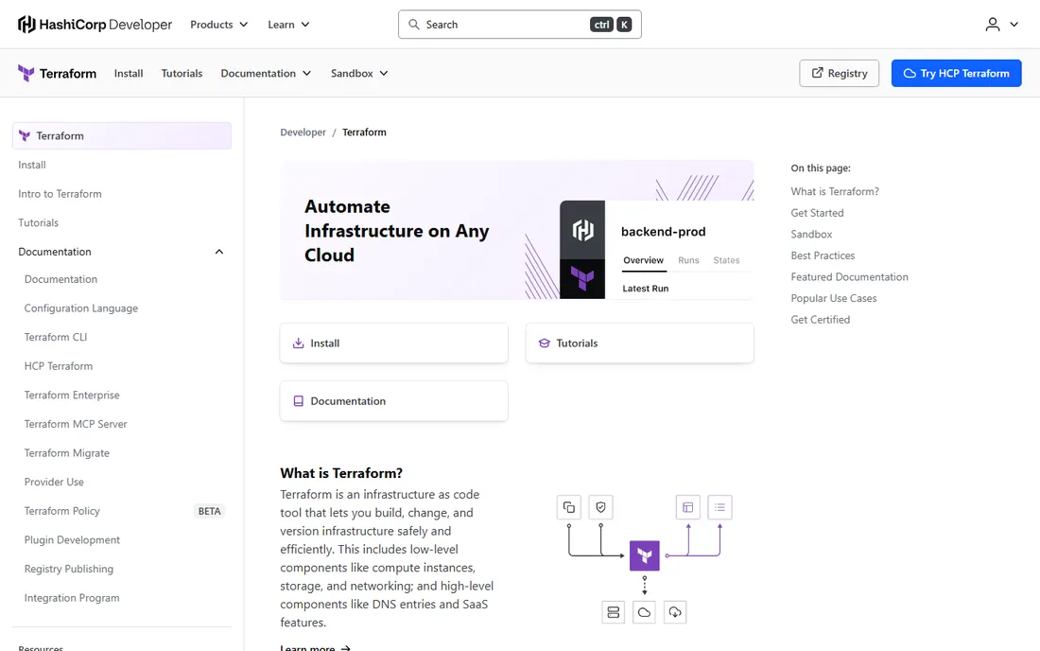This screenshot has width=1040, height=651.
Task: Click the shield check icon in the diagram
Action: click(x=601, y=508)
